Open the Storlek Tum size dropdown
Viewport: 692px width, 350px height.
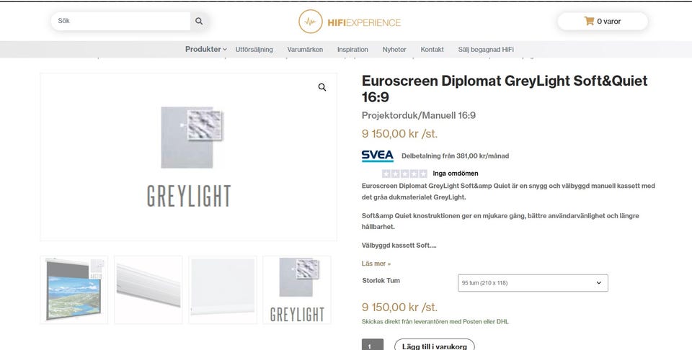click(x=533, y=283)
